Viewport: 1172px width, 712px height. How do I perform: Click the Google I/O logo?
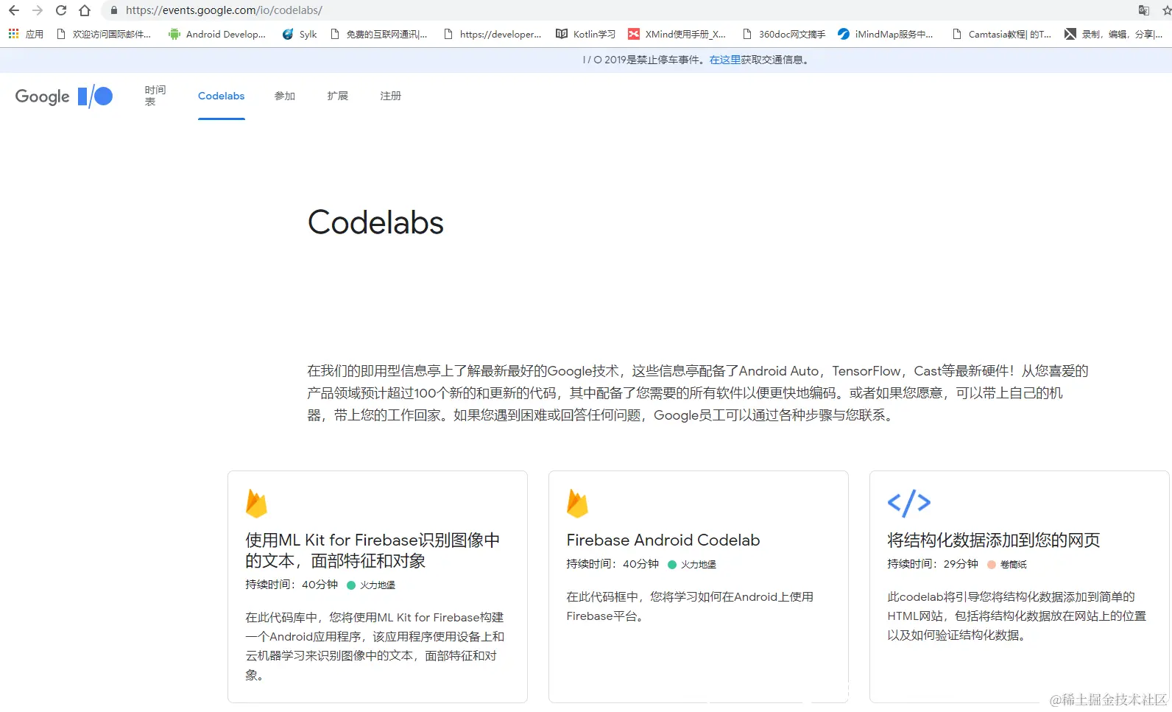point(64,96)
